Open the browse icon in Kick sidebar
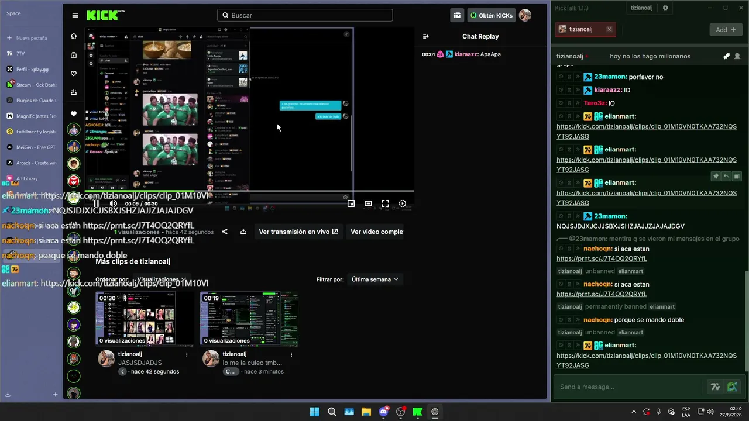Image resolution: width=749 pixels, height=421 pixels. 74,55
